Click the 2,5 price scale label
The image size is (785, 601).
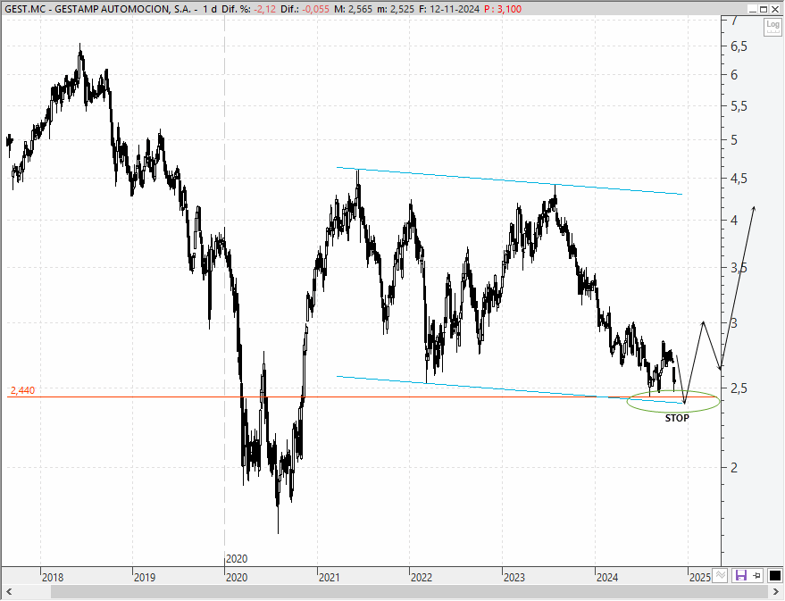(x=739, y=388)
